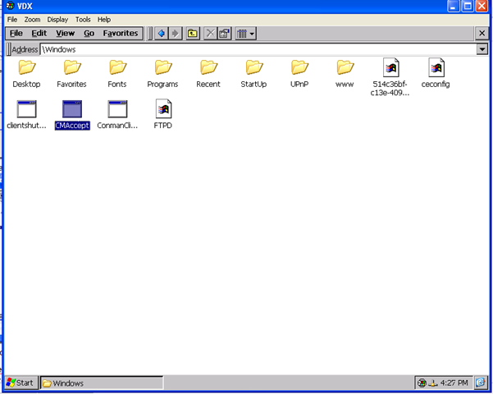Open the explorer View menu

(65, 34)
